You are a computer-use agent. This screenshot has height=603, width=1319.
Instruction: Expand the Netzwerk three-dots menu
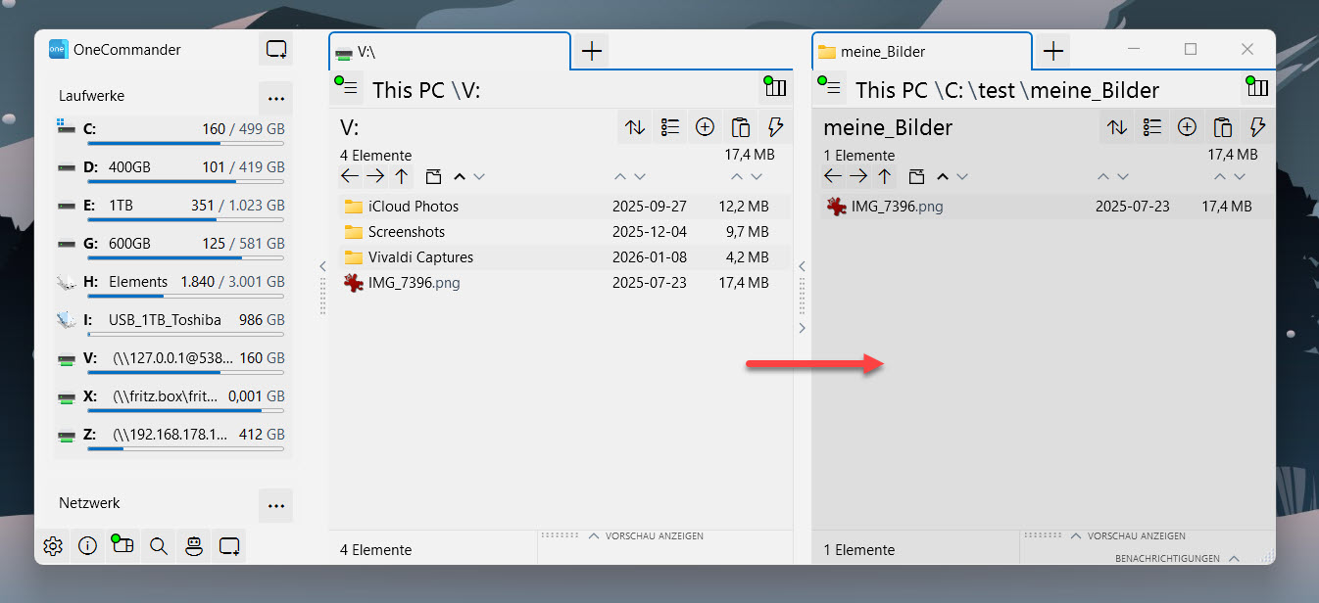pyautogui.click(x=275, y=505)
